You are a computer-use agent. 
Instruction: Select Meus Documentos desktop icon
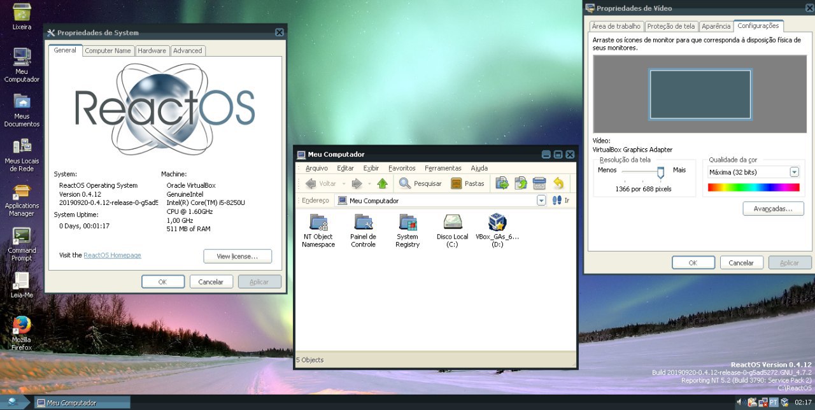22,110
